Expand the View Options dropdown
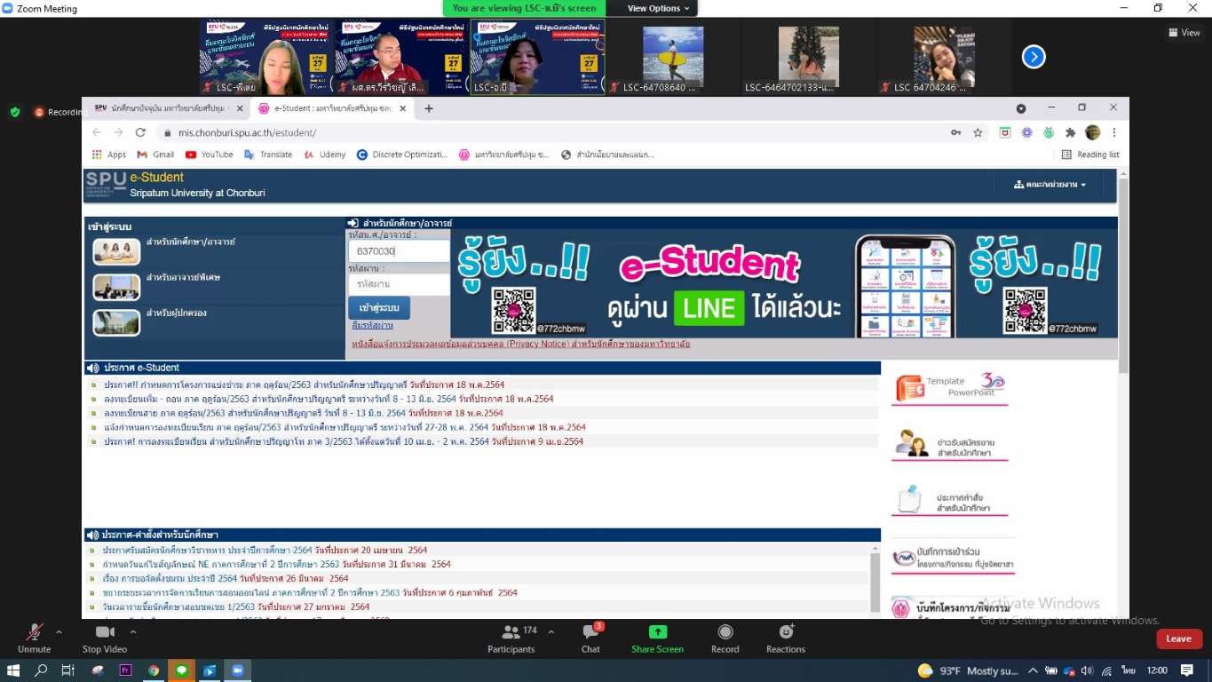The image size is (1212, 682). 658,8
